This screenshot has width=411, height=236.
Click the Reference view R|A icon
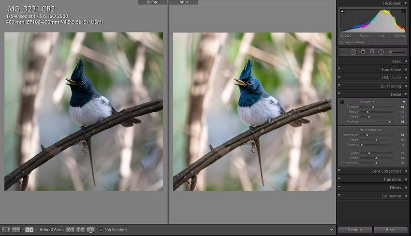16,230
